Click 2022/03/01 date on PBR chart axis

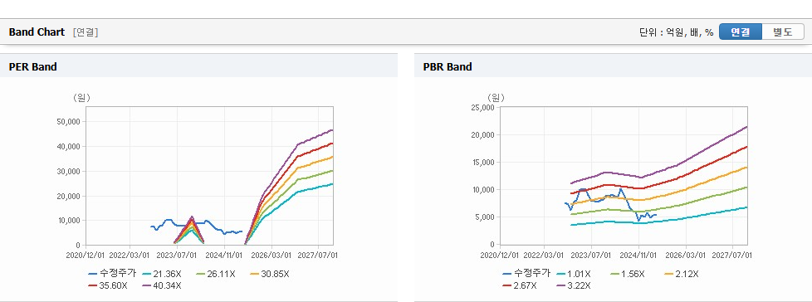coord(545,255)
